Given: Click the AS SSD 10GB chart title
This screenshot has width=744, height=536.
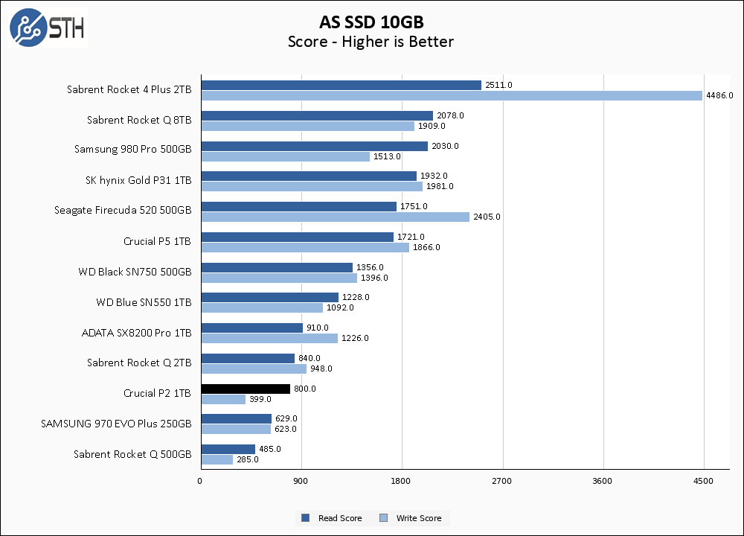Looking at the screenshot, I should (371, 22).
